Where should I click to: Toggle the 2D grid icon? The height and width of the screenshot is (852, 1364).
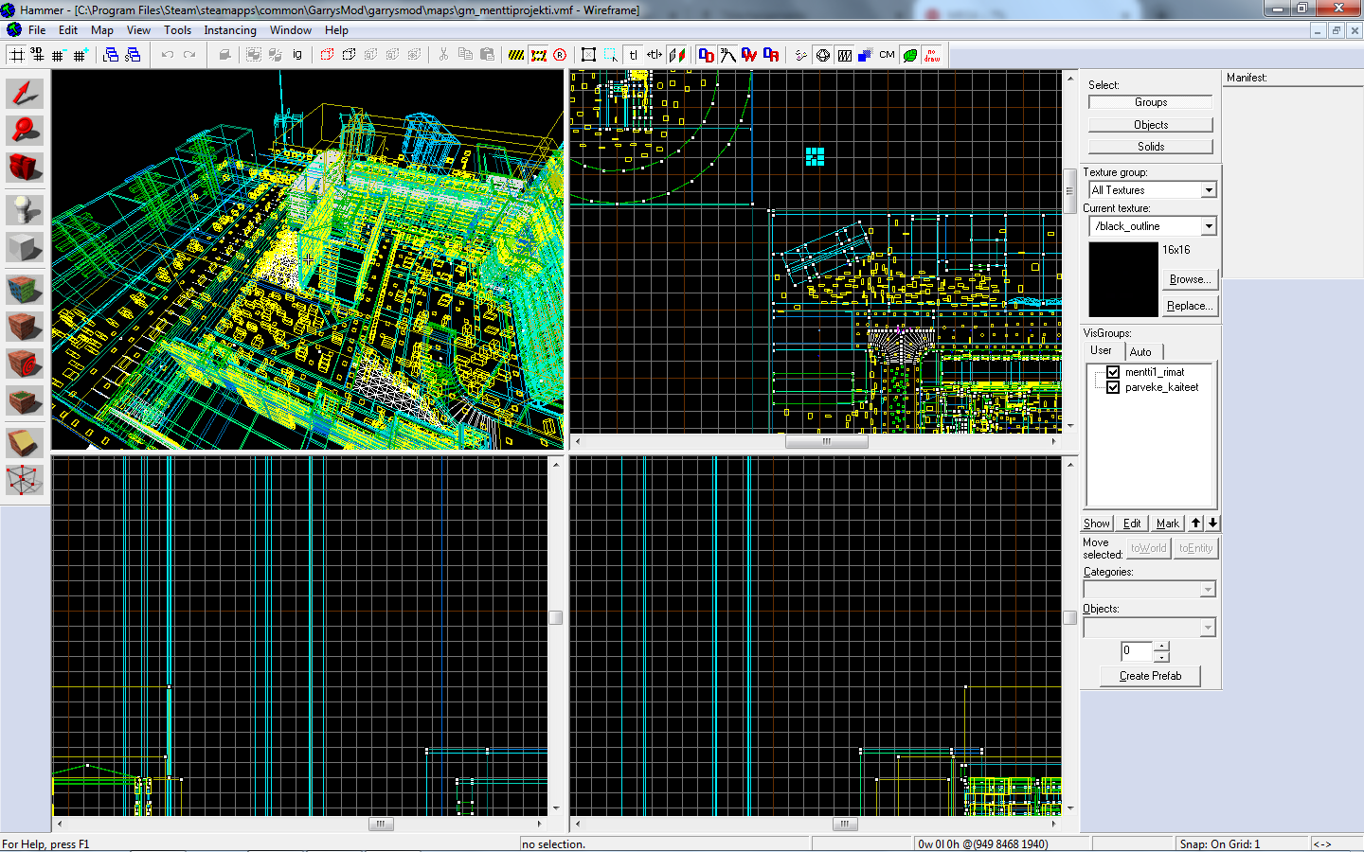click(16, 55)
